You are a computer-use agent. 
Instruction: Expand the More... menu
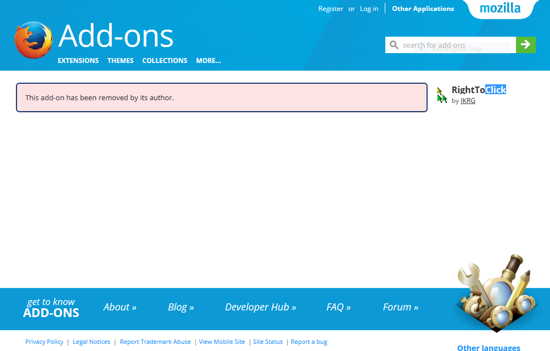(209, 61)
